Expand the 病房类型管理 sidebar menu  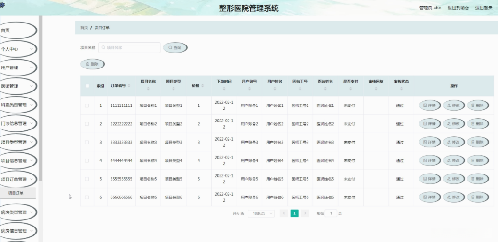pyautogui.click(x=18, y=212)
